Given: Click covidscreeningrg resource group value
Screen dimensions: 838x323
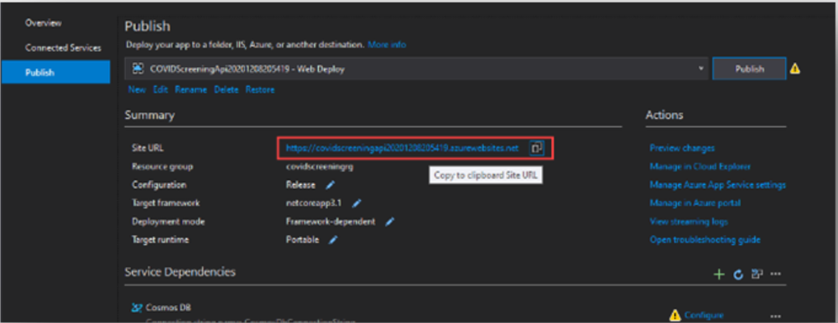Looking at the screenshot, I should point(320,167).
